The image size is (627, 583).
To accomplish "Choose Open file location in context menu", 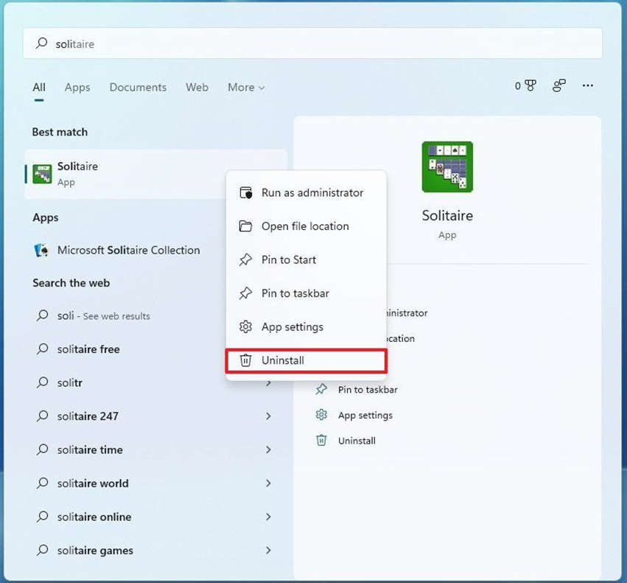I will pos(306,226).
